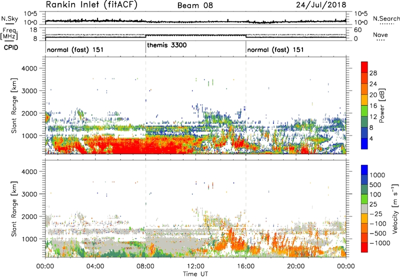The height and width of the screenshot is (277, 400).
Task: Click the 'Rankin Inlet (fitACF)' title text
Action: (x=91, y=4)
